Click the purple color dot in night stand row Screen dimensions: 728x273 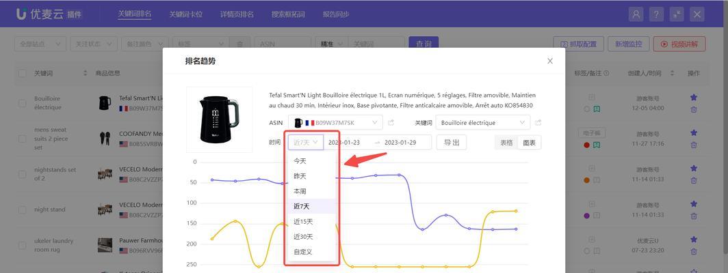[x=587, y=216]
